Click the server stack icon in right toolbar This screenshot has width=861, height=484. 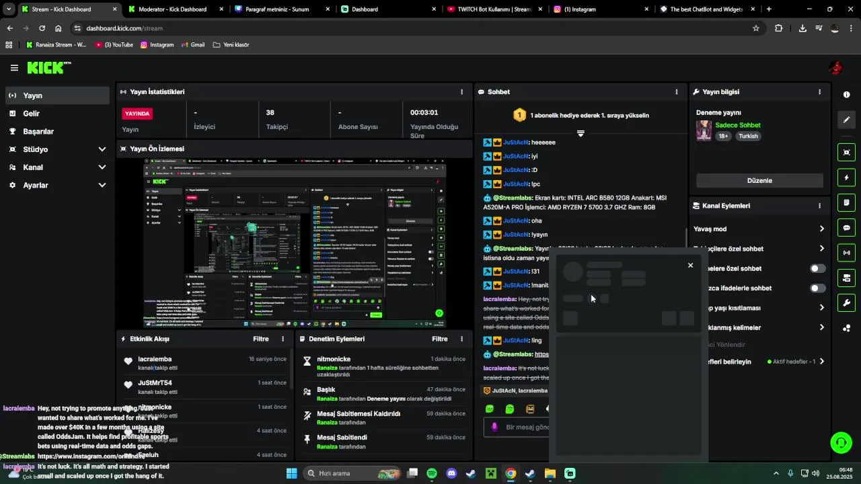tap(846, 278)
